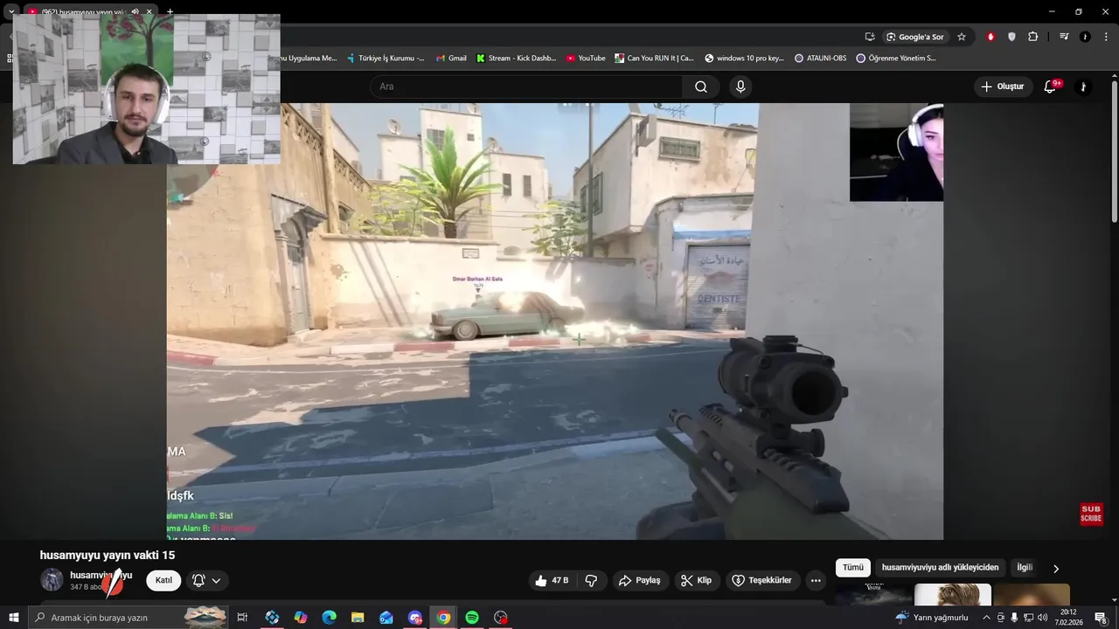Image resolution: width=1119 pixels, height=629 pixels.
Task: Open the YouTube account avatar menu
Action: click(1083, 86)
